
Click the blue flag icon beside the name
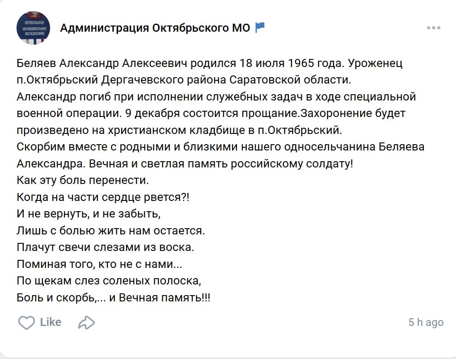(260, 28)
